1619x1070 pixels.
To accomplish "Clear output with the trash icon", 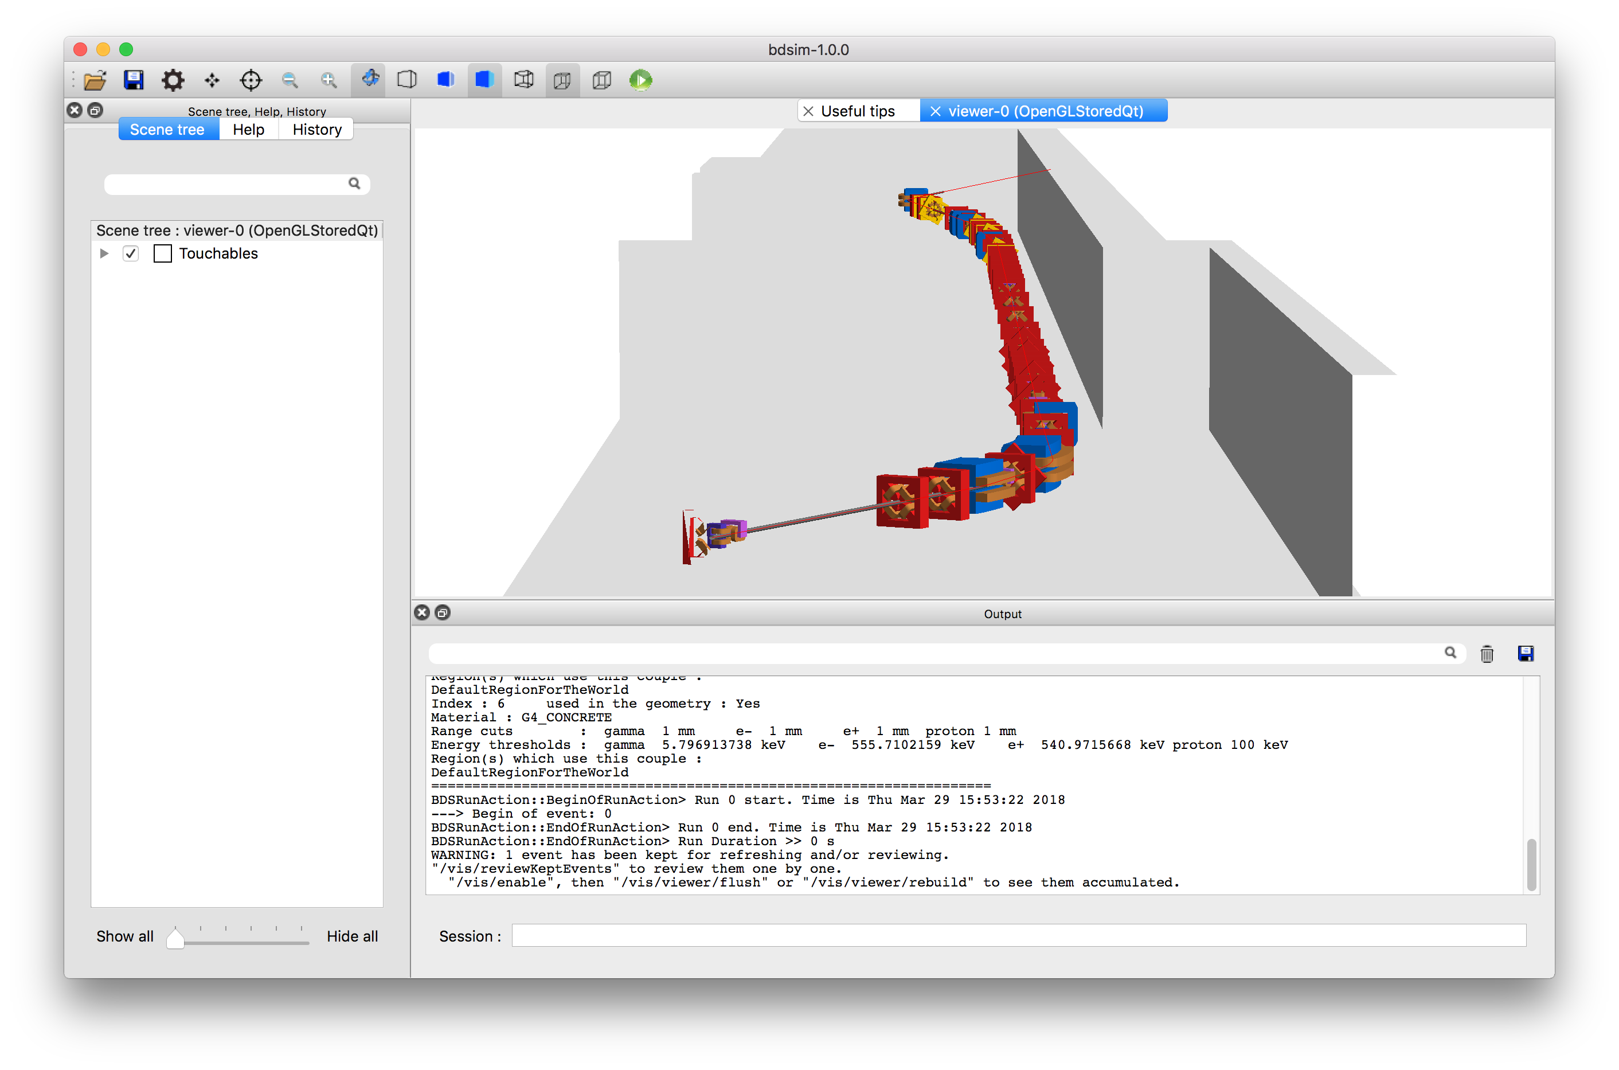I will (x=1487, y=654).
